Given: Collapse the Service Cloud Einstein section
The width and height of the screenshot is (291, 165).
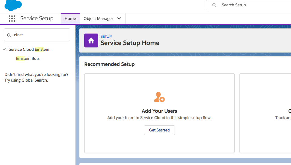Looking at the screenshot, I should pos(4,49).
